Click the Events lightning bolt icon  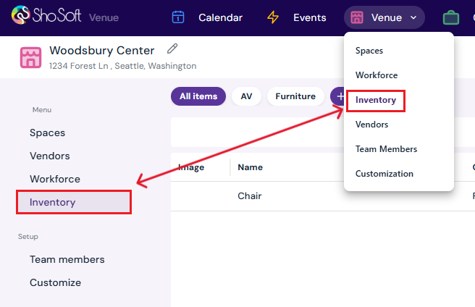click(x=273, y=17)
